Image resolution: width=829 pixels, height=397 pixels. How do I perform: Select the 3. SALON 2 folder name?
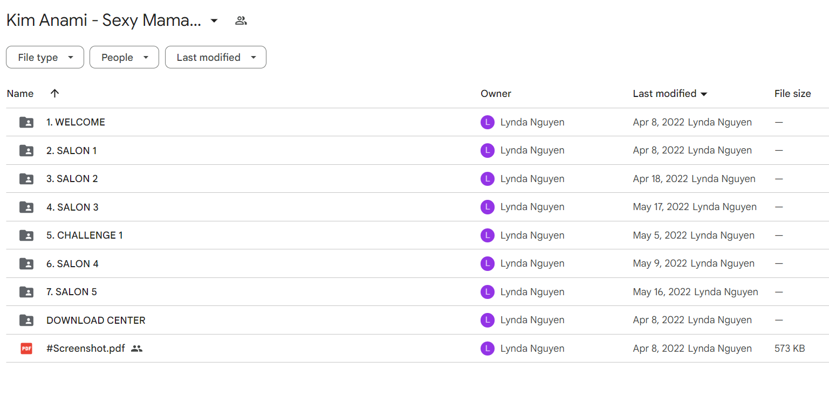[72, 179]
